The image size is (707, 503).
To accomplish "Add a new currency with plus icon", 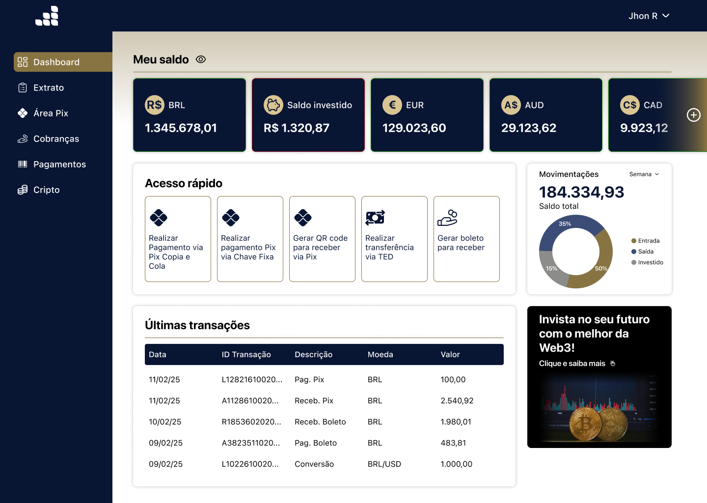I will 693,115.
